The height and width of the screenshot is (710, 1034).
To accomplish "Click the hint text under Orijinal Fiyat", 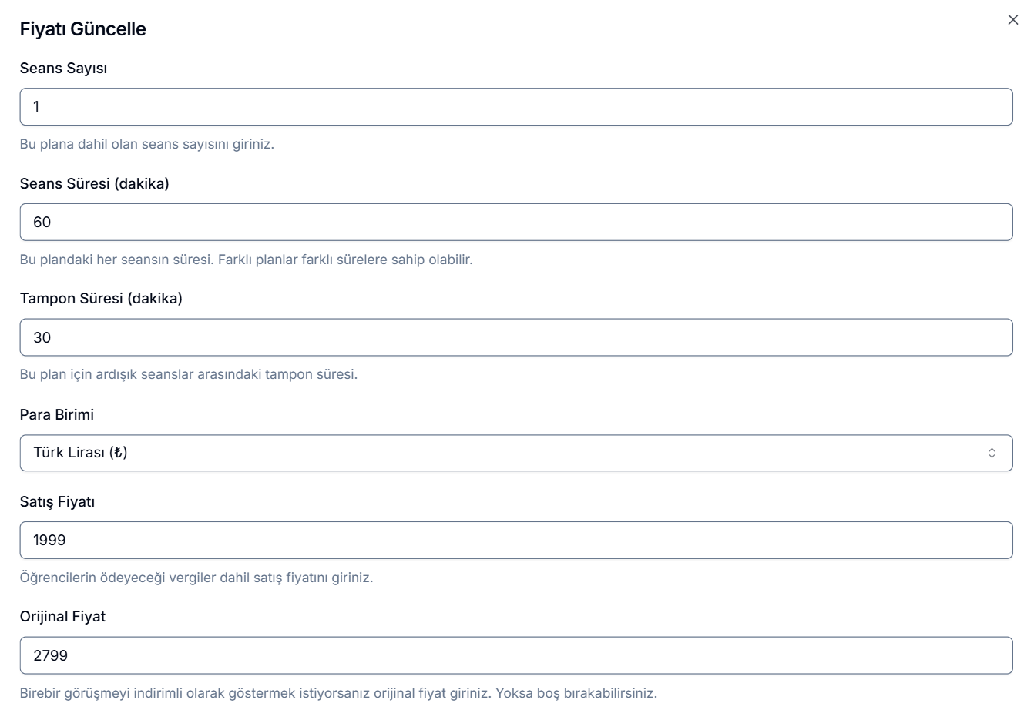I will coord(338,693).
